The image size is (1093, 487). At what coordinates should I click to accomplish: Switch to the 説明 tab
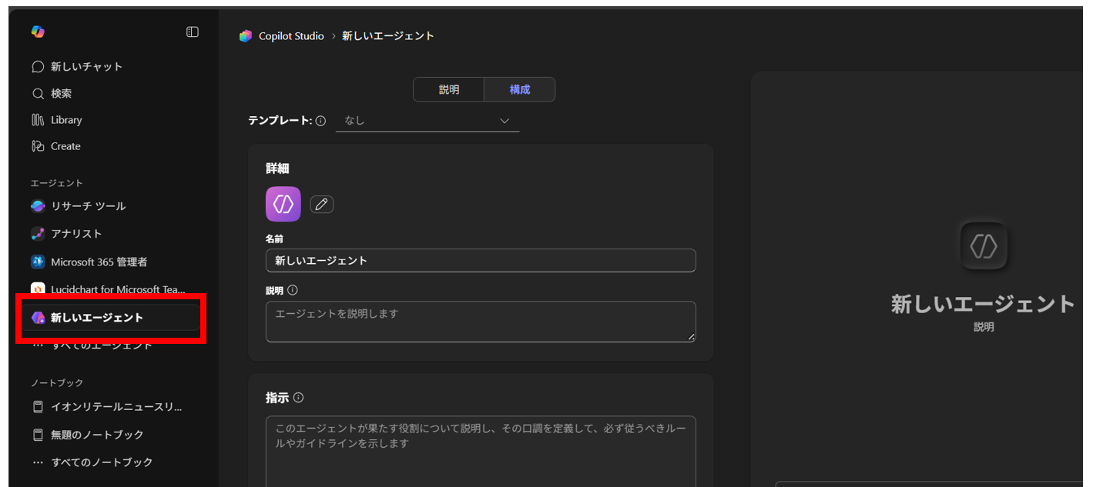(448, 89)
